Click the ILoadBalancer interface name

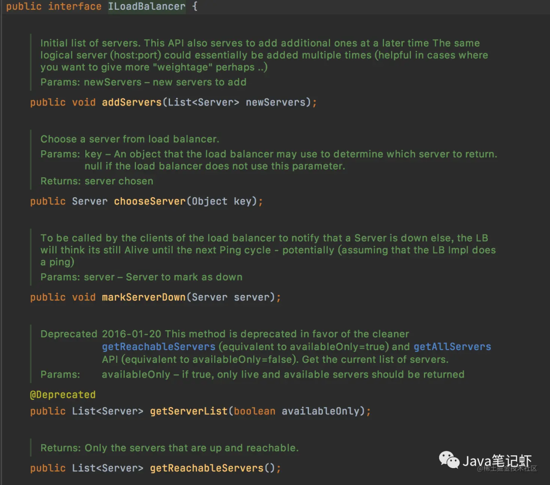[147, 7]
